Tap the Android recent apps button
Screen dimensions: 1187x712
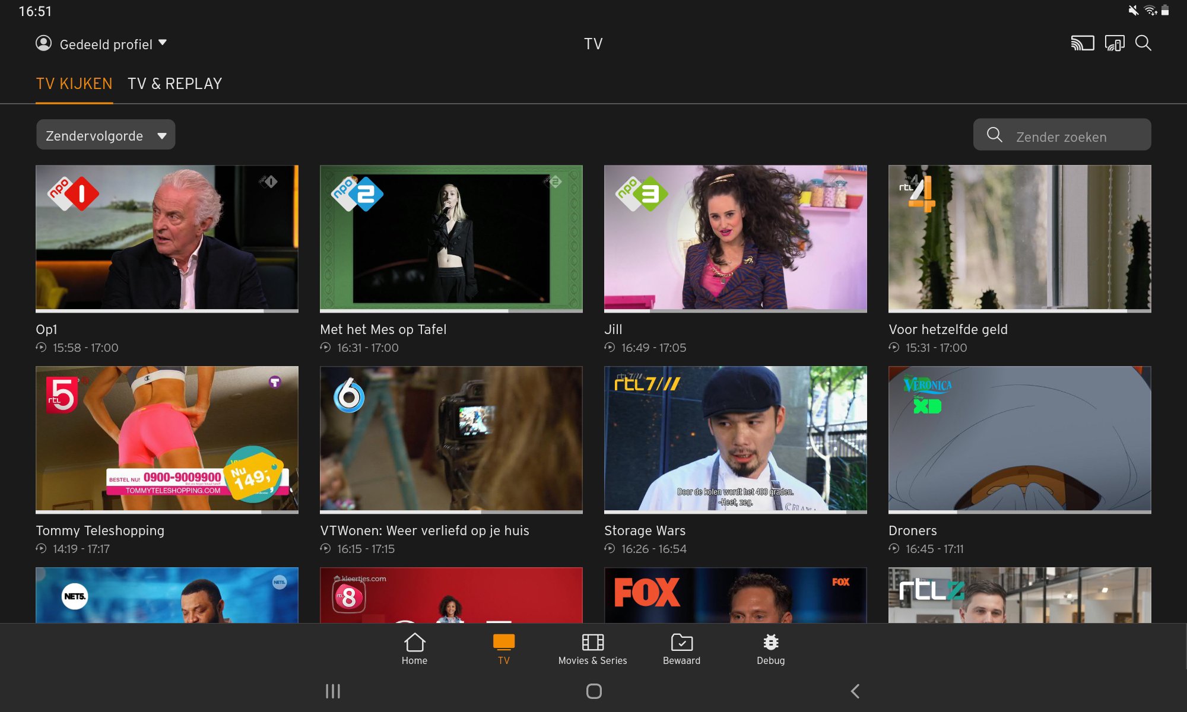333,691
